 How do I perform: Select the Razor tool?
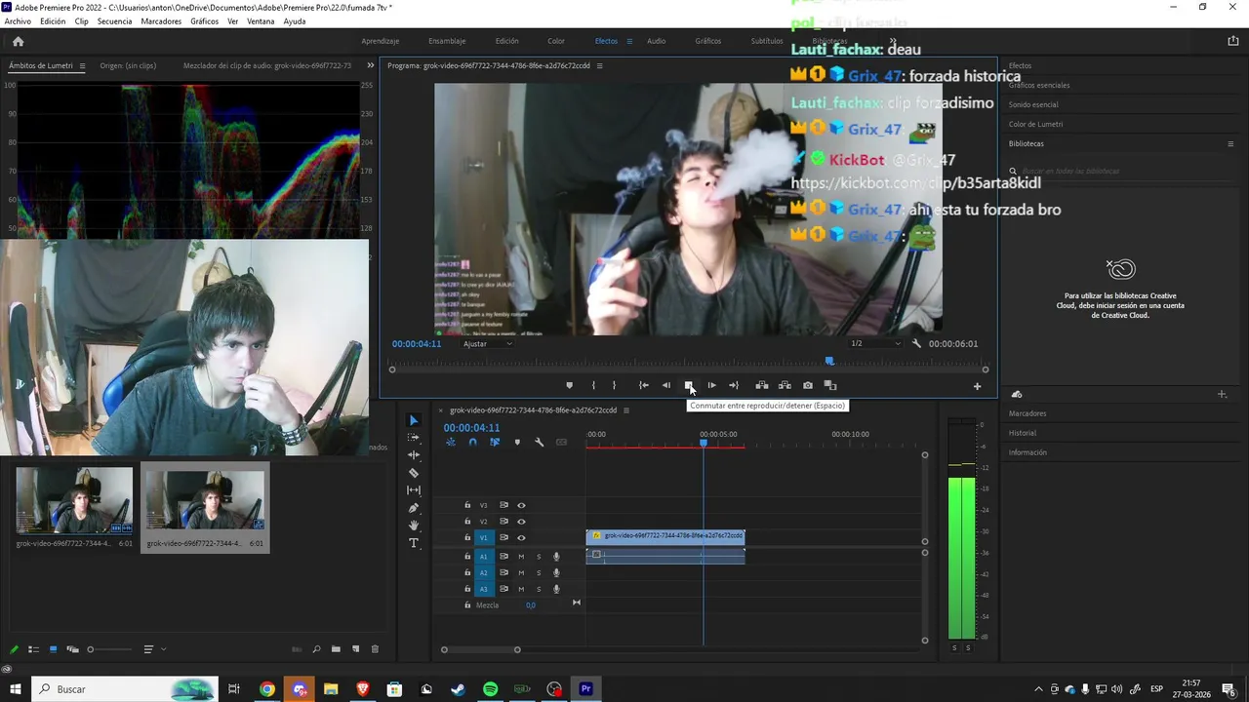(x=414, y=473)
